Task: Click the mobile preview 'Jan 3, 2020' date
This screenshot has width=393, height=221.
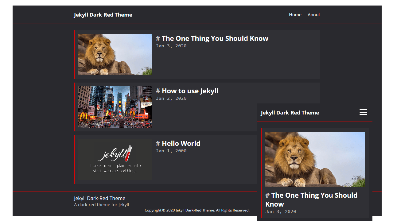Action: pyautogui.click(x=281, y=211)
